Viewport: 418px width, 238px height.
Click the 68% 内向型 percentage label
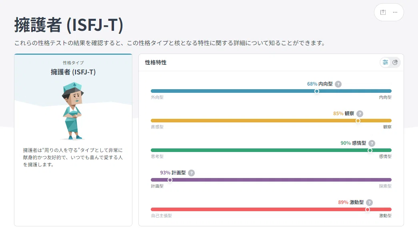[320, 84]
